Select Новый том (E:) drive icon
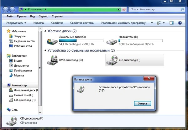 click(112, 42)
